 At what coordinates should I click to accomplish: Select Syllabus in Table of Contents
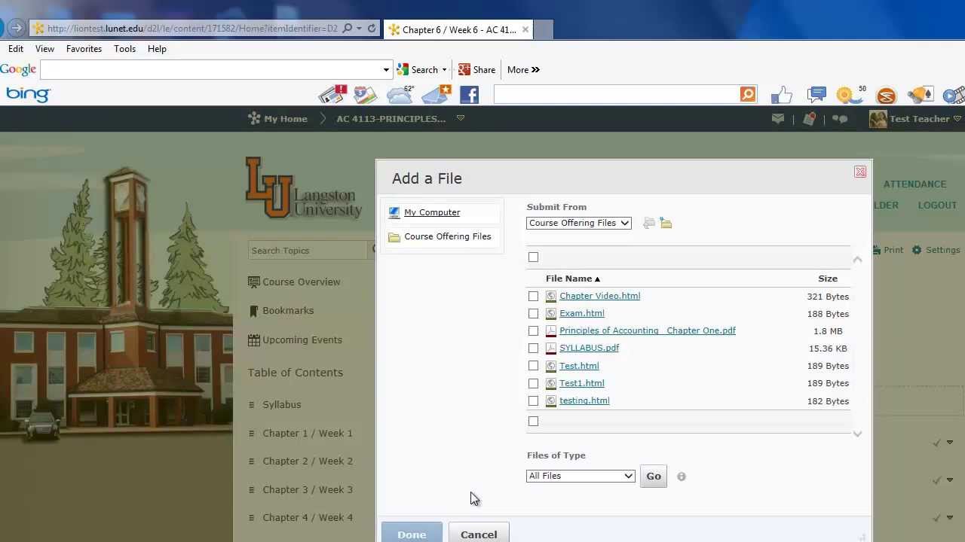click(282, 404)
